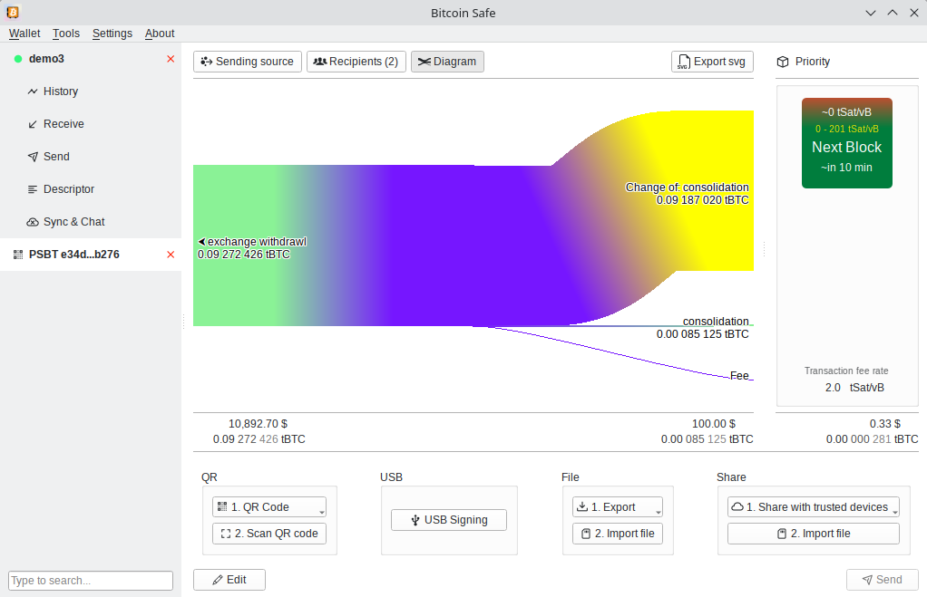Click the search input field
This screenshot has height=597, width=927.
pyautogui.click(x=91, y=581)
